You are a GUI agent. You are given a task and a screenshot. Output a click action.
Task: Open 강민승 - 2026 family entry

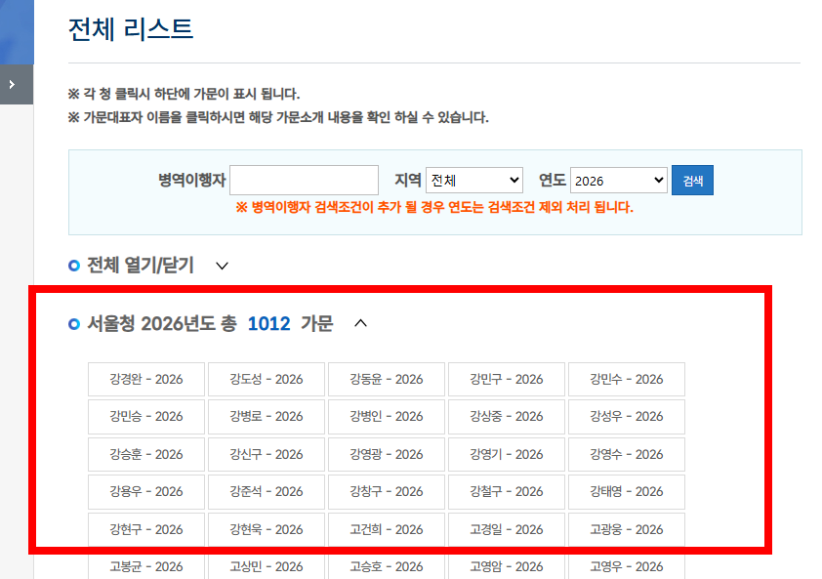point(146,417)
